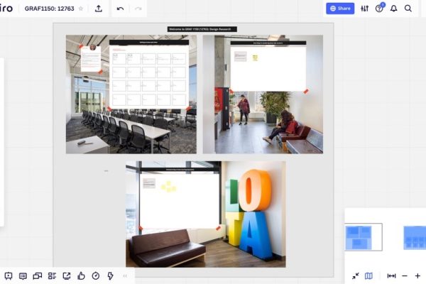Zoom out with the minus button
Screen dimensions: 426x284
(405, 275)
